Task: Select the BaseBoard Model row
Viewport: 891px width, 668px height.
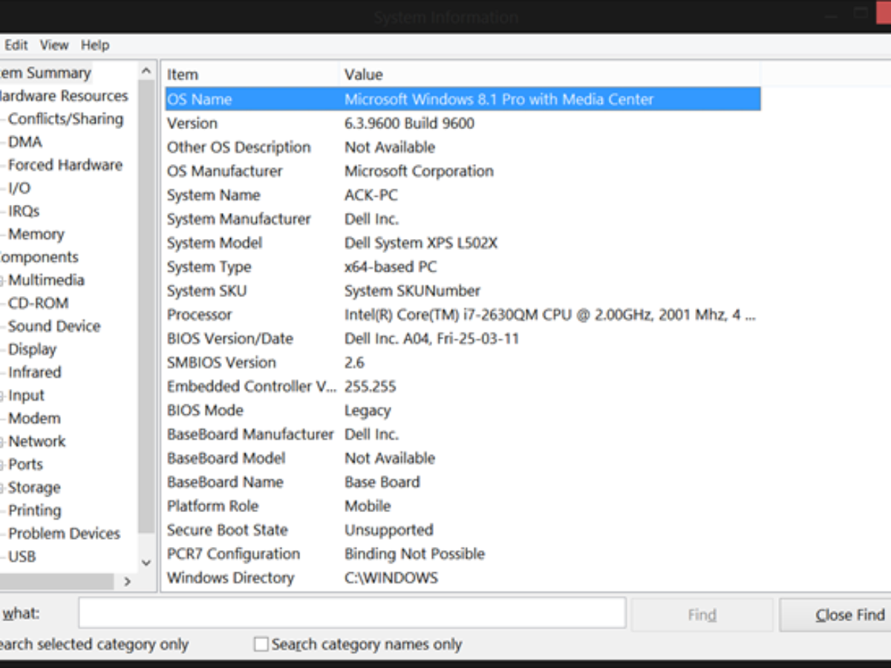Action: pyautogui.click(x=463, y=458)
